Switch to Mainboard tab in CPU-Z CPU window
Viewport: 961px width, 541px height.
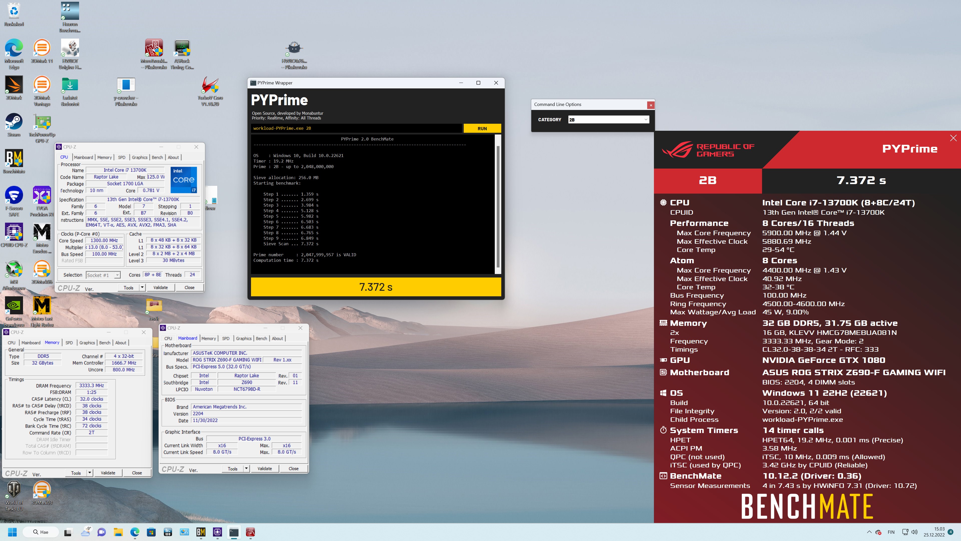[83, 157]
